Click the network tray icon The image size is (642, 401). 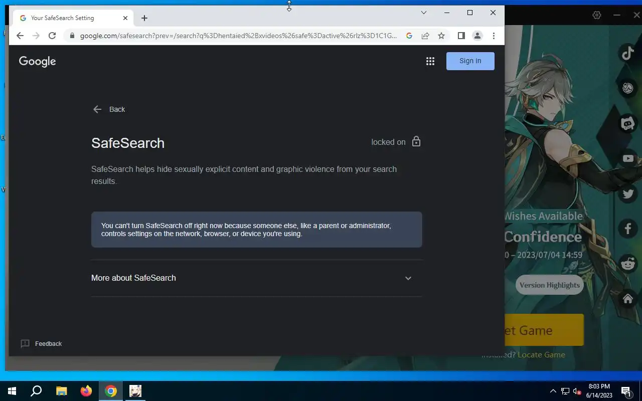coord(565,391)
